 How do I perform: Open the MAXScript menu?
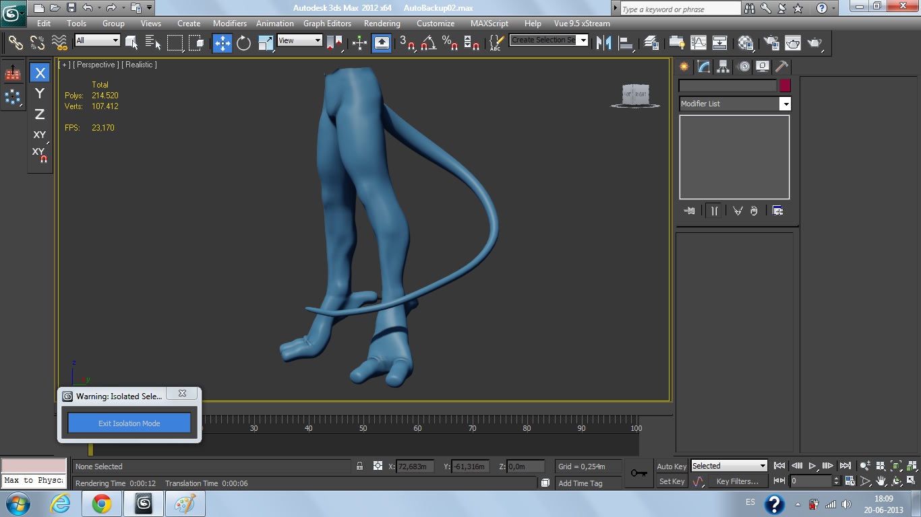click(x=489, y=23)
